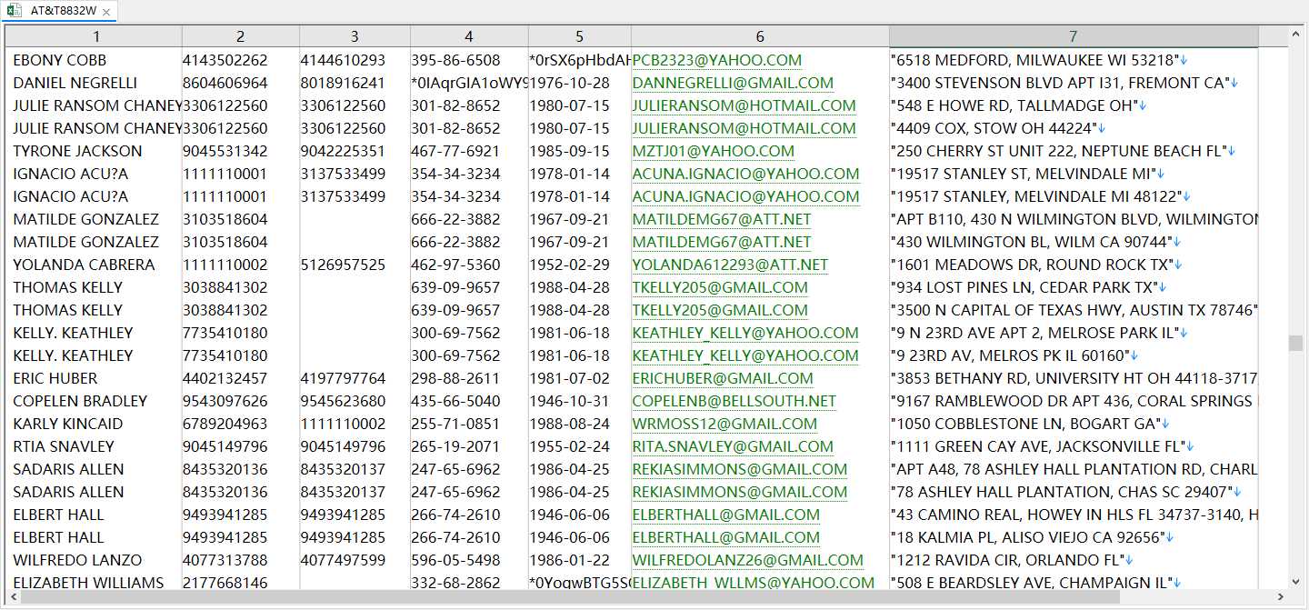
Task: Click the horizontal scrollbar left arrow
Action: tap(13, 597)
